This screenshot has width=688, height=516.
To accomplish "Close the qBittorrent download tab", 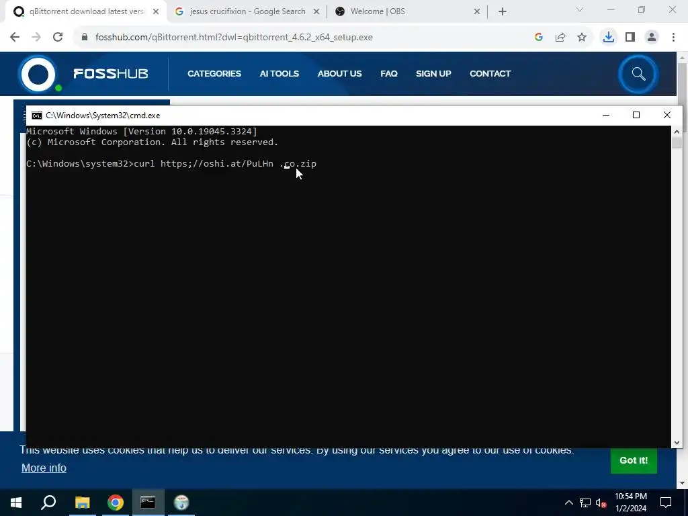I will (156, 12).
